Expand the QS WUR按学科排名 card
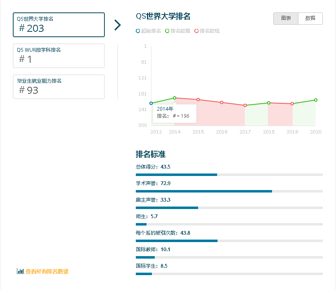 (x=59, y=56)
